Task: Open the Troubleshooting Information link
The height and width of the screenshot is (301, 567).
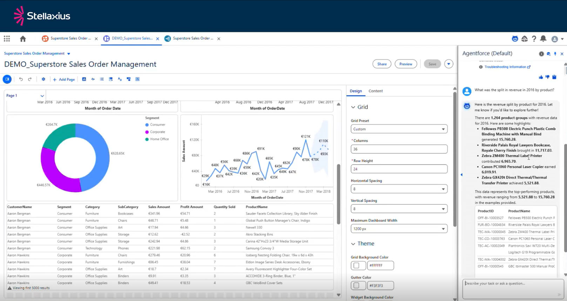Action: pyautogui.click(x=505, y=67)
